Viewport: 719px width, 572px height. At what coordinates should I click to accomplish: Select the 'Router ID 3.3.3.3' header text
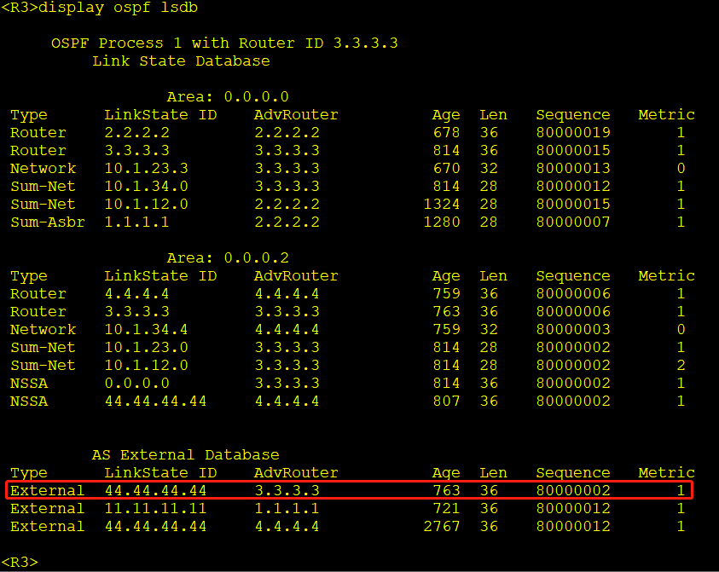coord(318,43)
